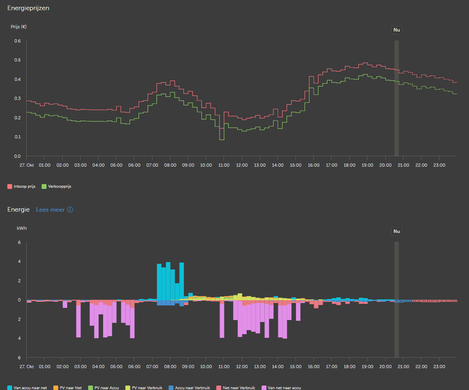Viewport: 469px width, 390px height.
Task: Click the 03:00 tick on the energy chart
Action: point(80,367)
